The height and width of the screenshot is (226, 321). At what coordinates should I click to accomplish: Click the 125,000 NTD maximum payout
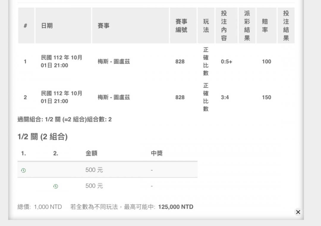[176, 207]
